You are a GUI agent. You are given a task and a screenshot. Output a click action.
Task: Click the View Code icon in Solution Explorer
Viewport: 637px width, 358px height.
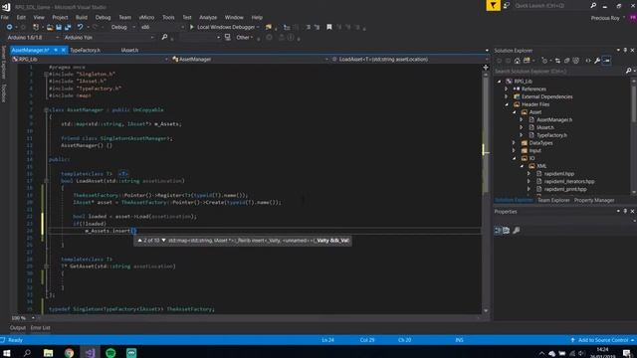click(x=588, y=61)
